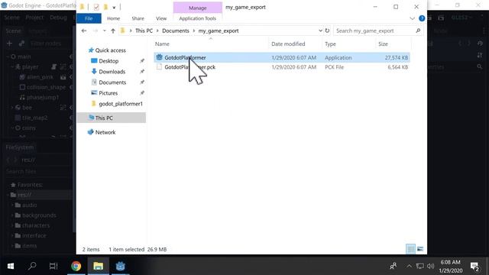Go forward in File Explorer
Screen dimensions: 489x275
[x=96, y=31]
